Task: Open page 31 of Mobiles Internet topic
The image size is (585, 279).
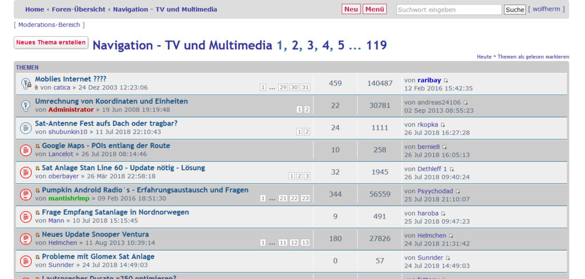Action: pos(305,87)
